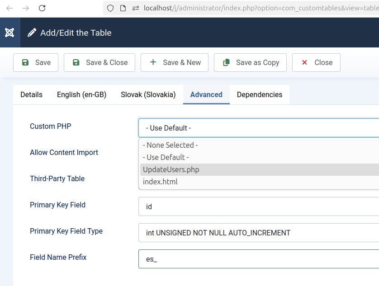The image size is (379, 286).
Task: Click the browser forward arrow
Action: 26,8
